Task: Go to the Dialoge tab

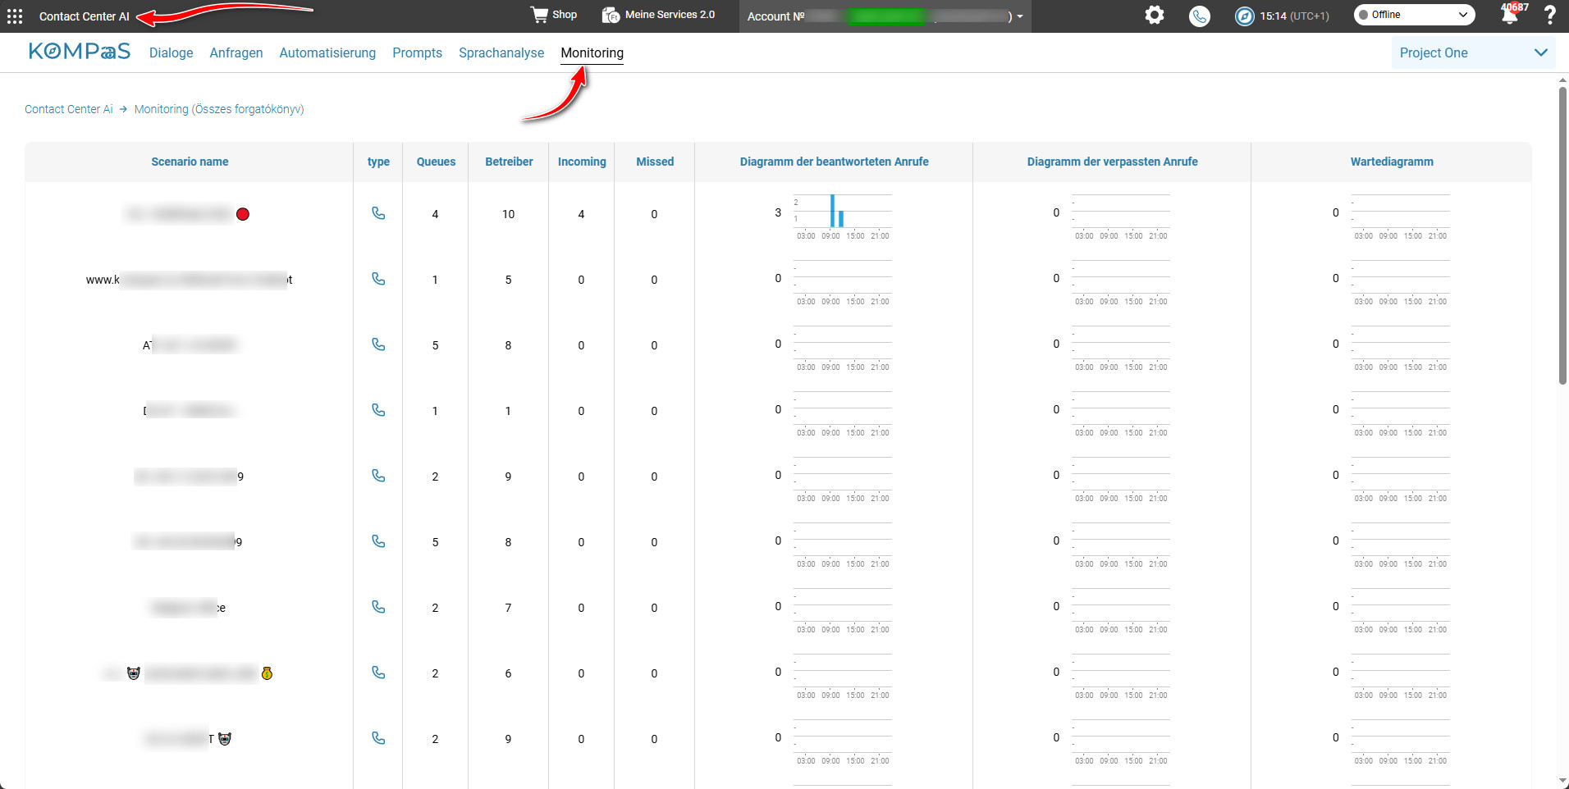Action: (x=172, y=52)
